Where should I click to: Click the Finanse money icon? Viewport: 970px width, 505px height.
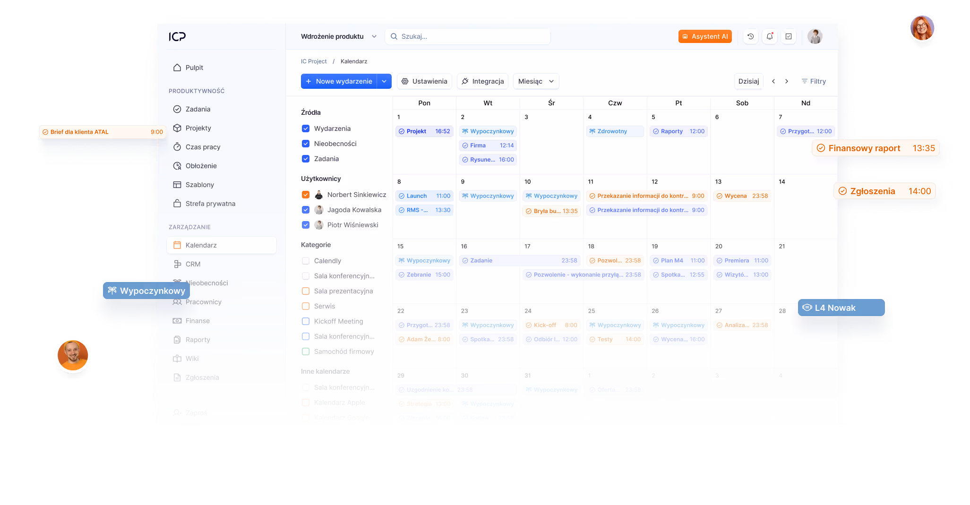coord(177,321)
